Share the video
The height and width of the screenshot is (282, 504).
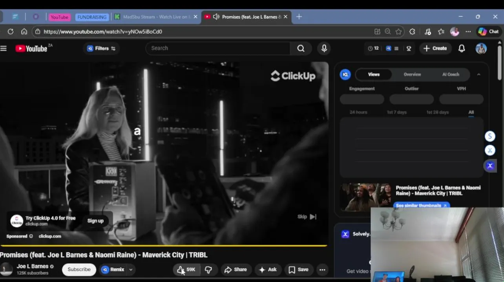click(x=236, y=269)
